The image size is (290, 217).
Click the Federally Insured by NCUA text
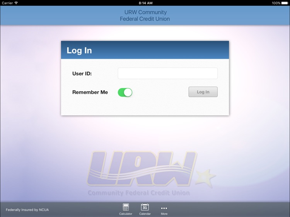(x=27, y=210)
